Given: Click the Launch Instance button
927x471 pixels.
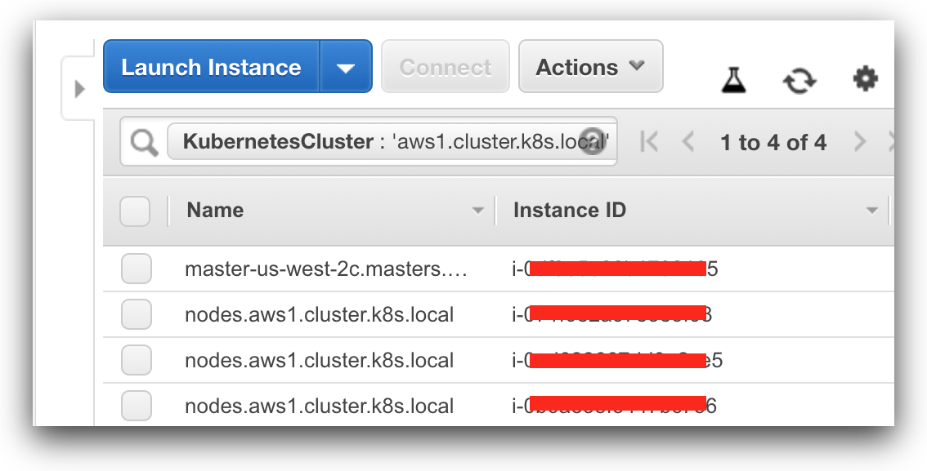Looking at the screenshot, I should coord(211,67).
